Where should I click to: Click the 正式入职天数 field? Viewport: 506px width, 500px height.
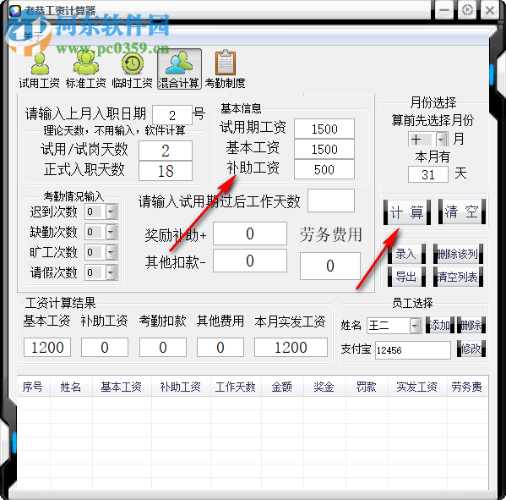166,171
